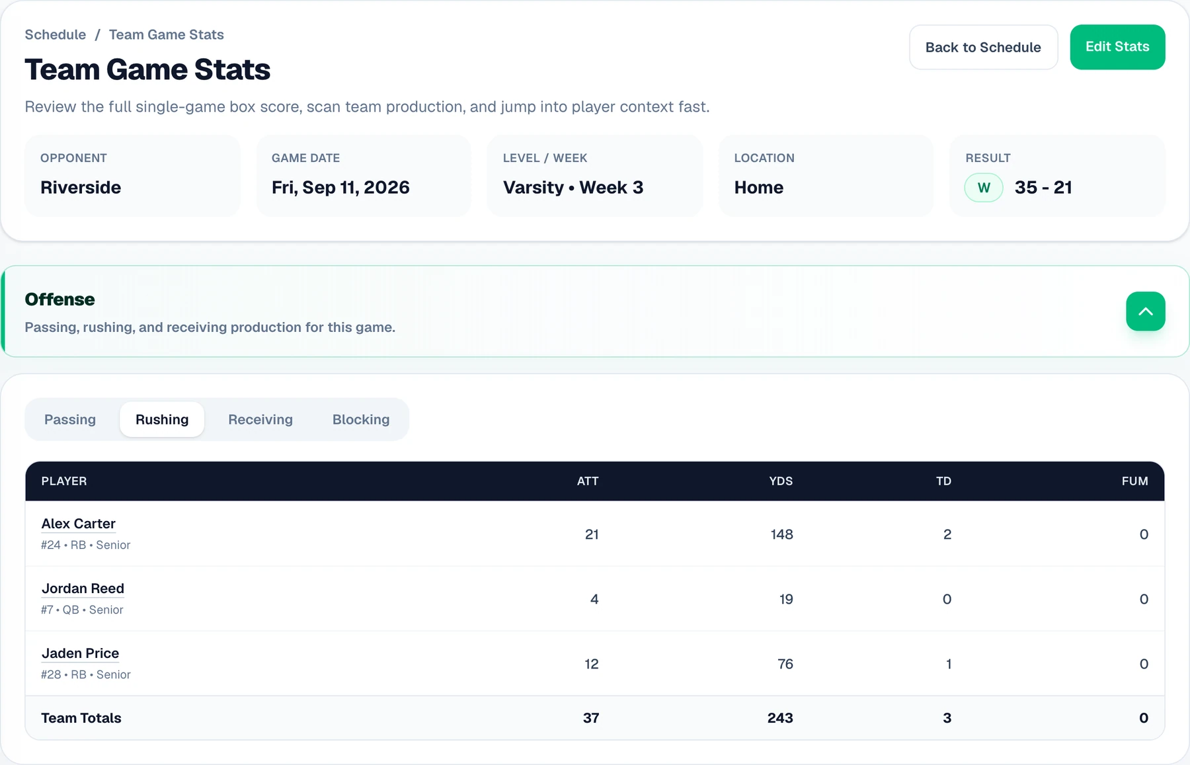Open Alex Carter's player page
This screenshot has width=1190, height=765.
coord(79,524)
